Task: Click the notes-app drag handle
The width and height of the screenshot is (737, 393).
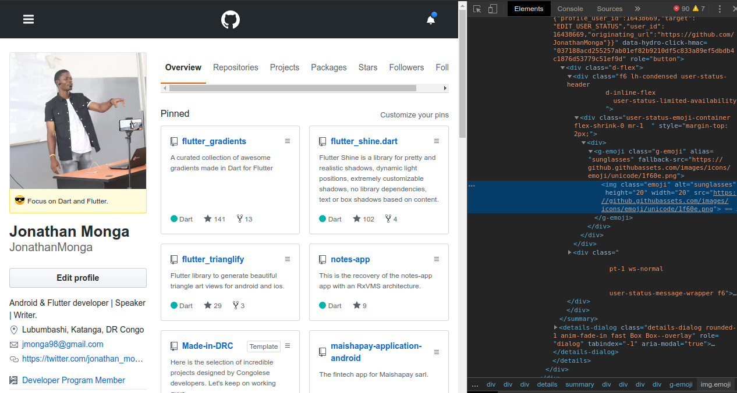Action: point(437,259)
